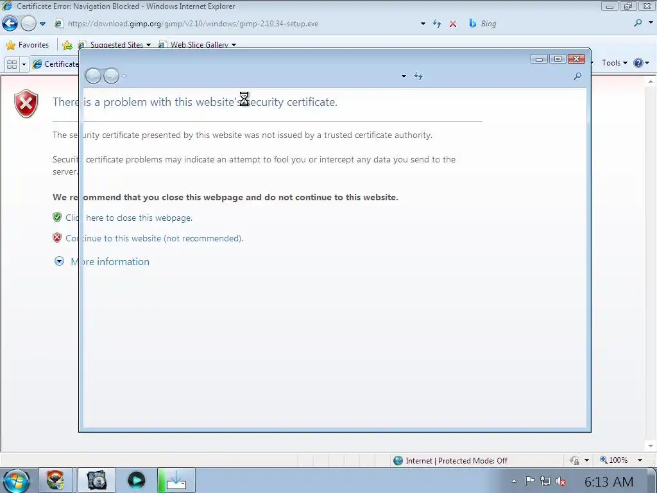Click the 6:13 AM taskbar clock
Screen dimensions: 657x493
point(609,482)
